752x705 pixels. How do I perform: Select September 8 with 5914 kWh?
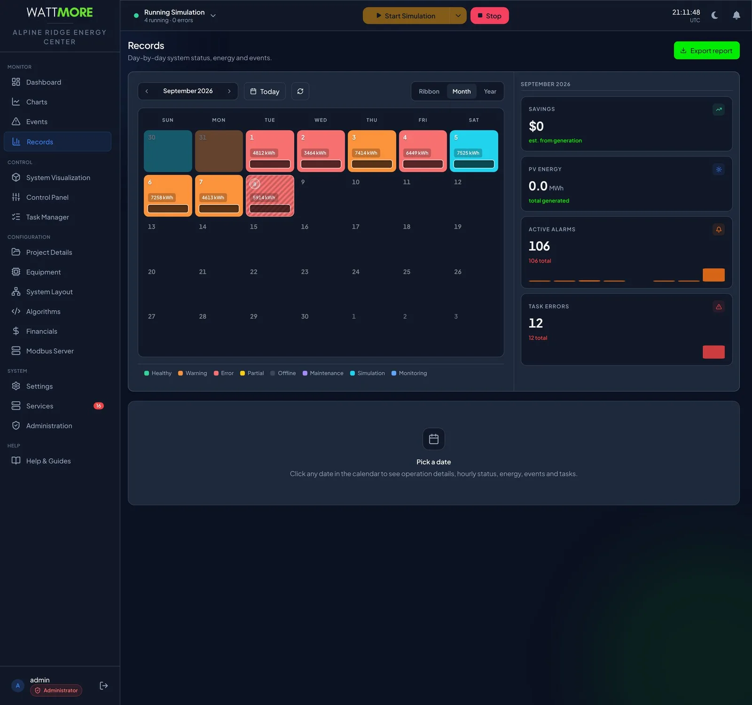tap(270, 196)
